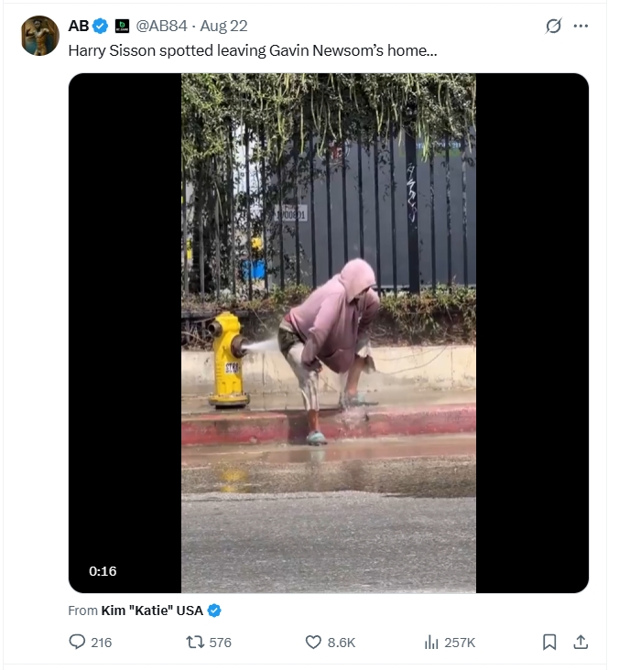
Task: Click the 576 reposts count
Action: point(221,643)
